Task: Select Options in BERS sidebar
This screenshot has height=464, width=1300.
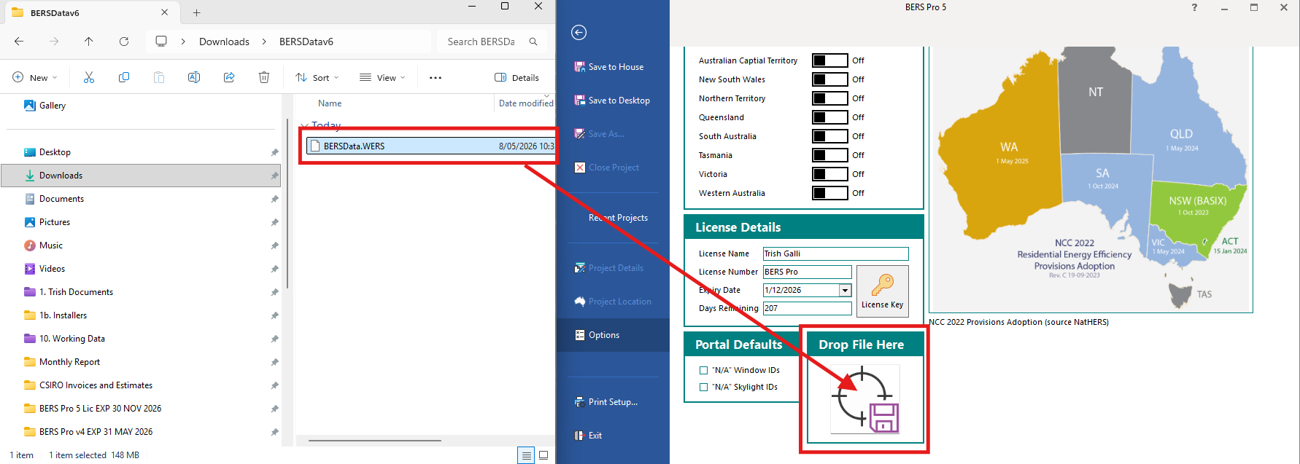Action: pyautogui.click(x=613, y=335)
